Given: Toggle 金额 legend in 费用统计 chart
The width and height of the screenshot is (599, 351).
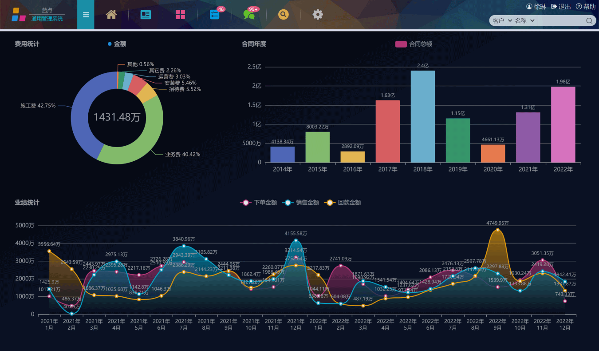Looking at the screenshot, I should 117,44.
